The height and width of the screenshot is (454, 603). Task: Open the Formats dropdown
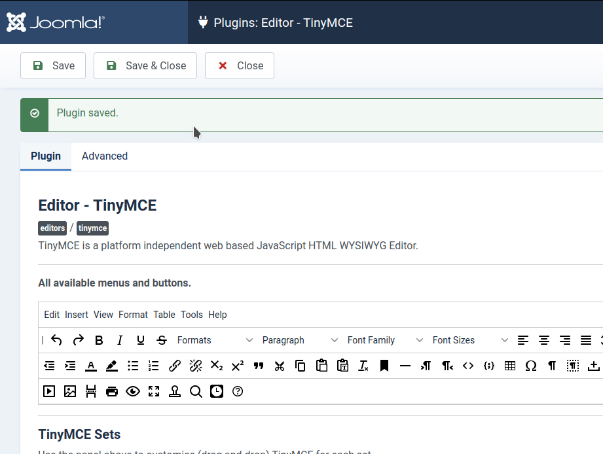(215, 340)
